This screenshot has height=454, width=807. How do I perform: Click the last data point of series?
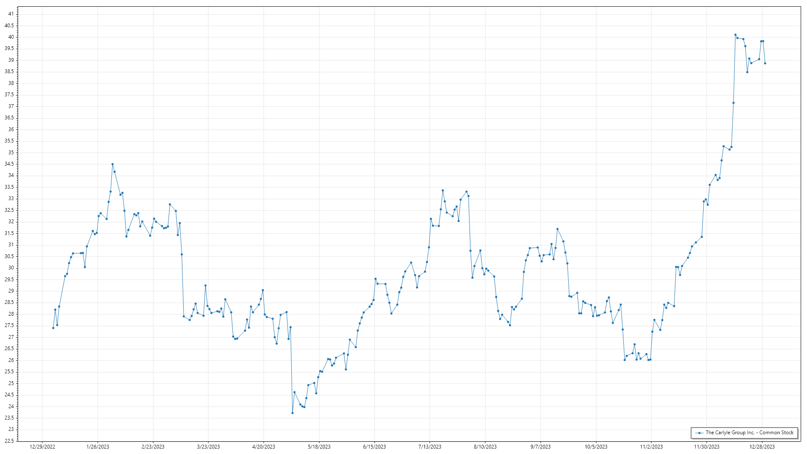point(765,63)
